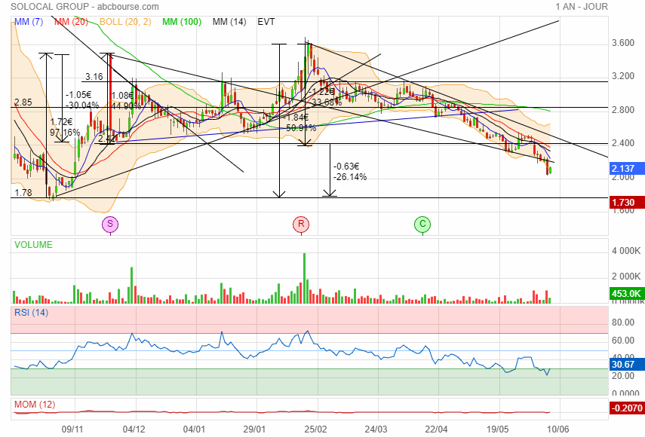The height and width of the screenshot is (437, 645).
Task: Click the purple S event marker
Action: tap(110, 225)
